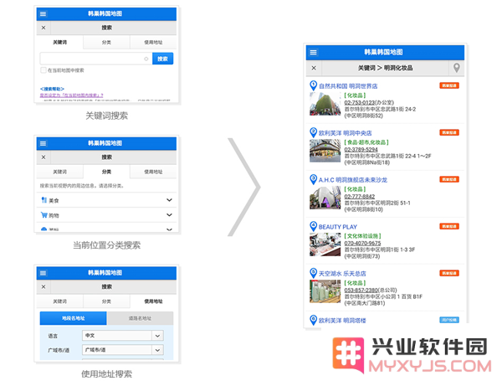The height and width of the screenshot is (386, 502).
Task: Expand the 购物 category chevron
Action: (169, 215)
